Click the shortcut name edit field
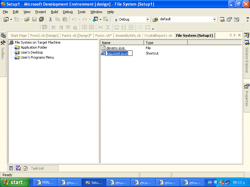Image resolution: width=250 pixels, height=187 pixels. (x=119, y=53)
